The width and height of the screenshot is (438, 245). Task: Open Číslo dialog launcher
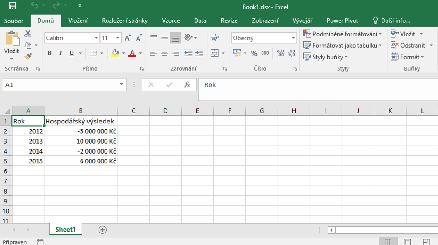pyautogui.click(x=295, y=69)
